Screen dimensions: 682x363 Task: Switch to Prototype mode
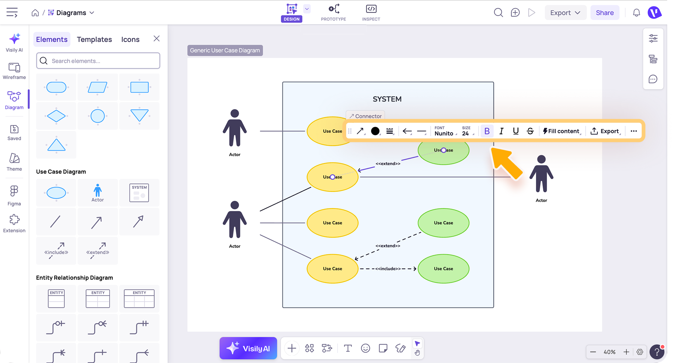coord(333,13)
